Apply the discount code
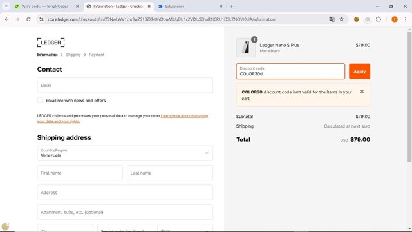Image resolution: width=412 pixels, height=232 pixels. [x=359, y=72]
